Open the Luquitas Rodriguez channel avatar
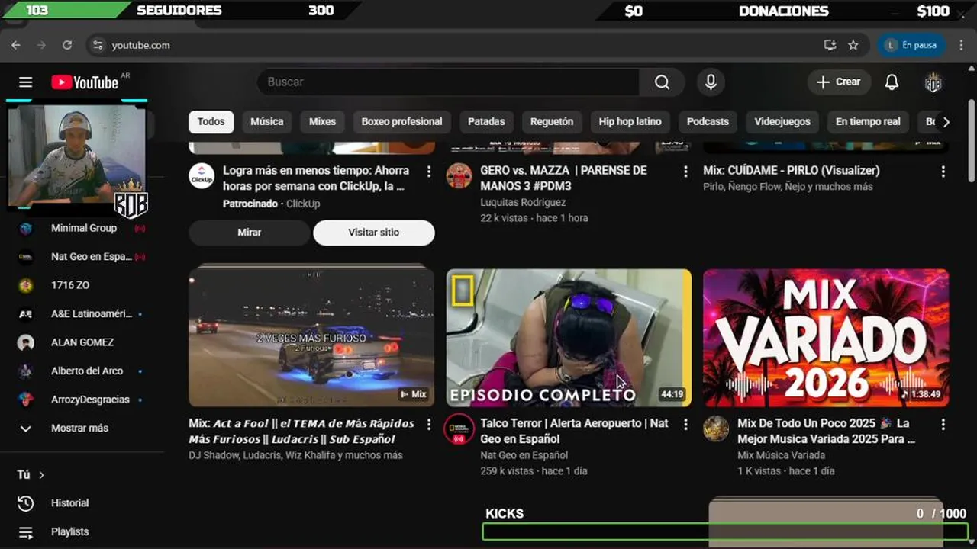 (x=459, y=176)
